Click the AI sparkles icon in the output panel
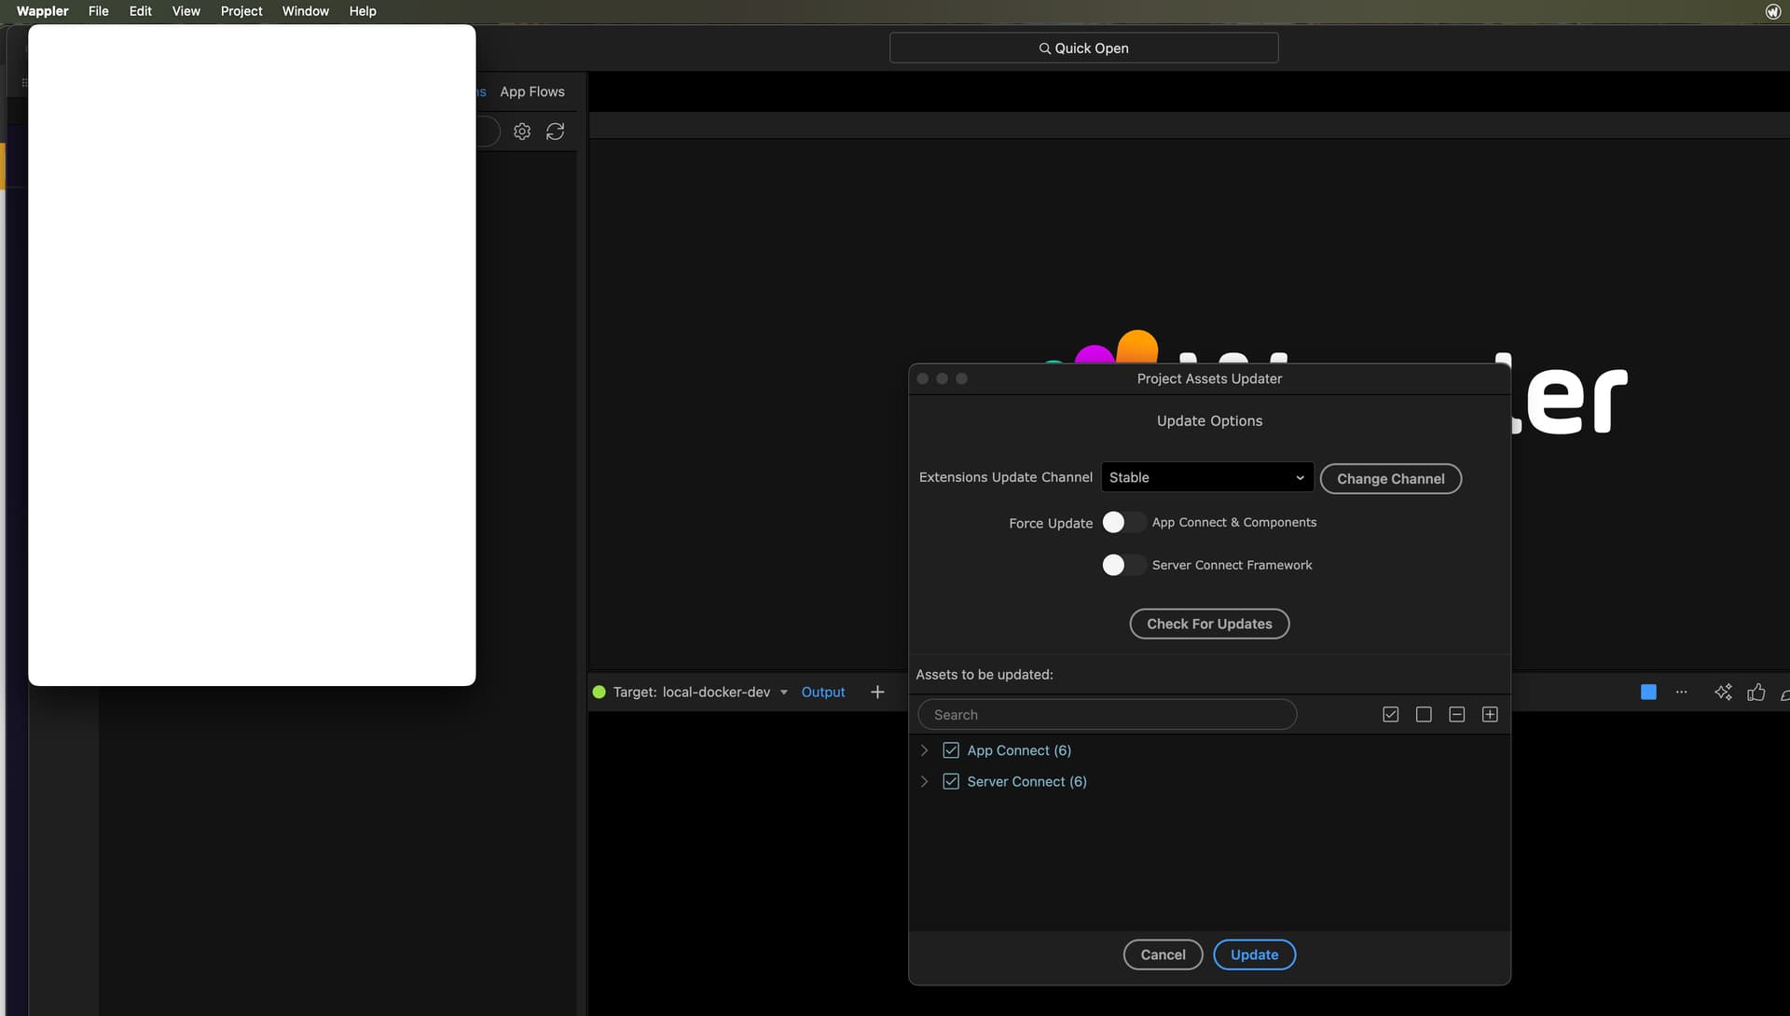 (x=1723, y=692)
